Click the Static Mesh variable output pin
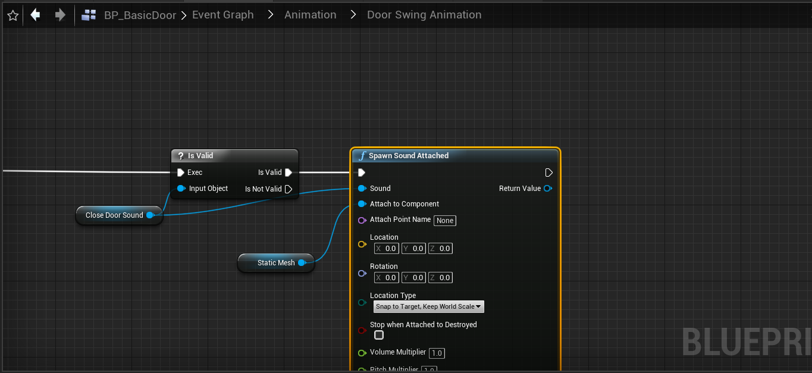 [302, 263]
